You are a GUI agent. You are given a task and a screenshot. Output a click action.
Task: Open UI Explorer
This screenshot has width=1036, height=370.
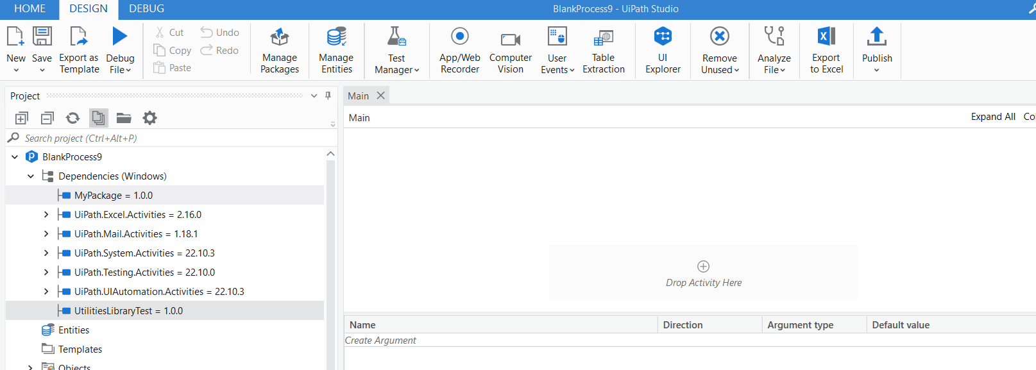coord(663,50)
